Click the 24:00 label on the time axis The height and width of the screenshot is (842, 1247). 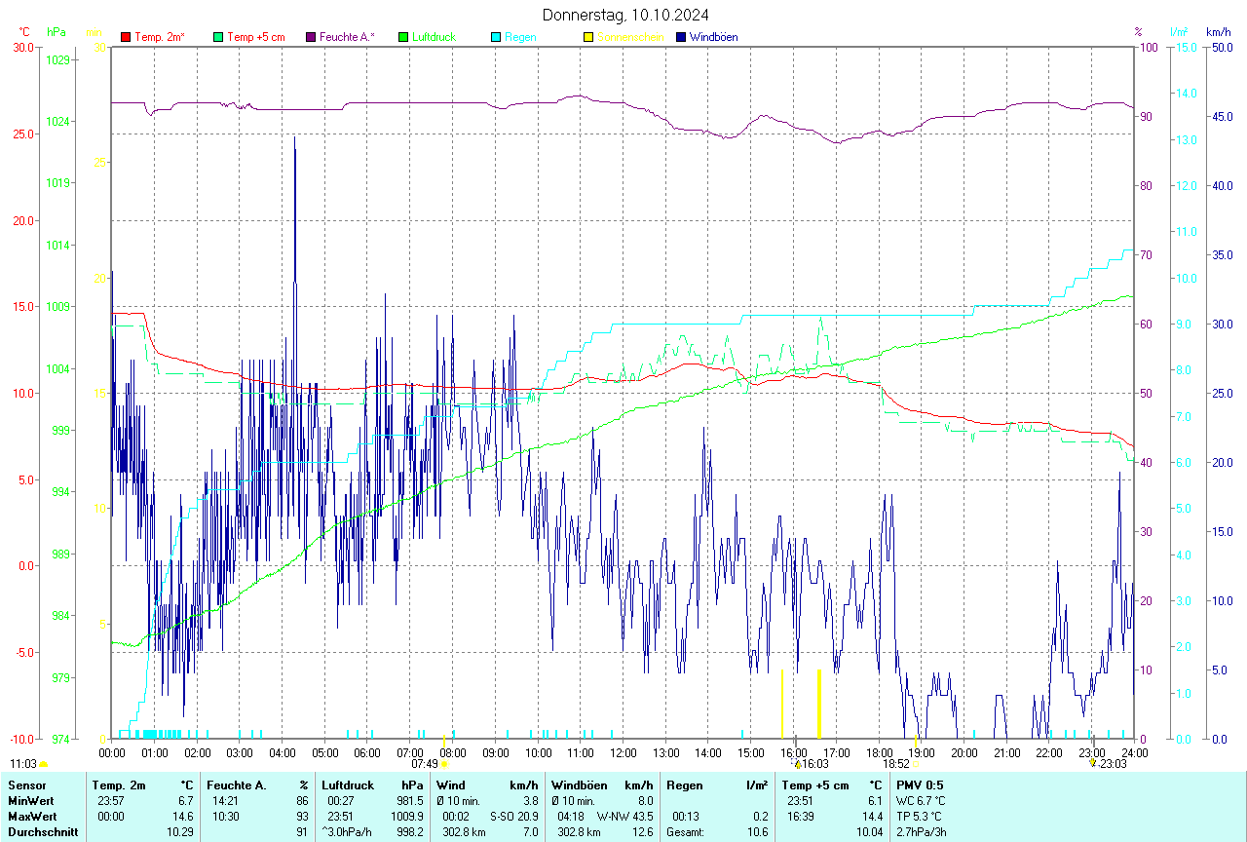pyautogui.click(x=1134, y=753)
